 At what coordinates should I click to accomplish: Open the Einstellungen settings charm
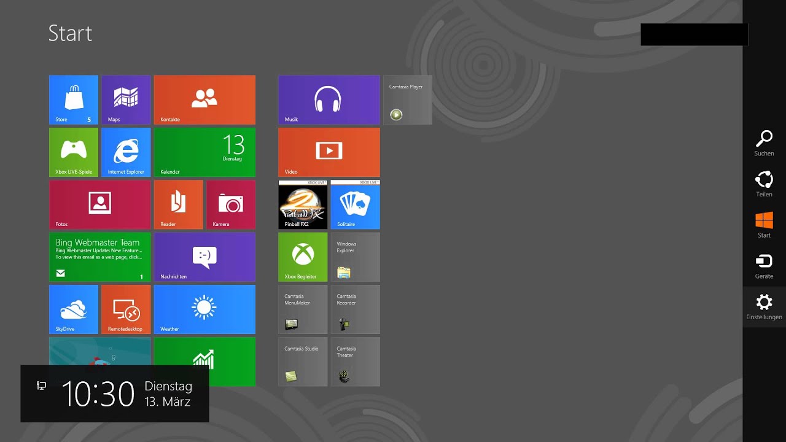pyautogui.click(x=764, y=307)
